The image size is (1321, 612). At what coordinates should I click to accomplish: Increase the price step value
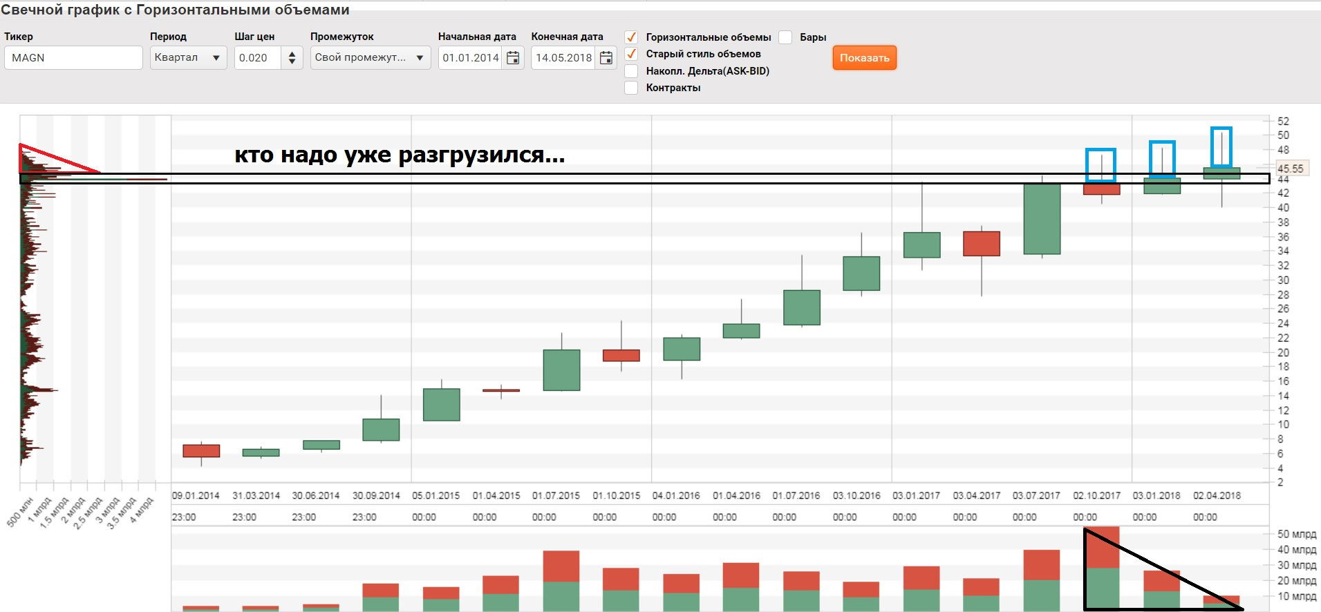[x=292, y=53]
